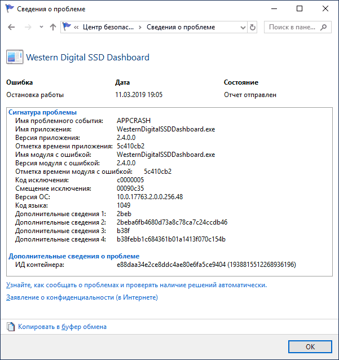Click the error text 'Остановка работы'
The image size is (339, 360).
pos(35,95)
